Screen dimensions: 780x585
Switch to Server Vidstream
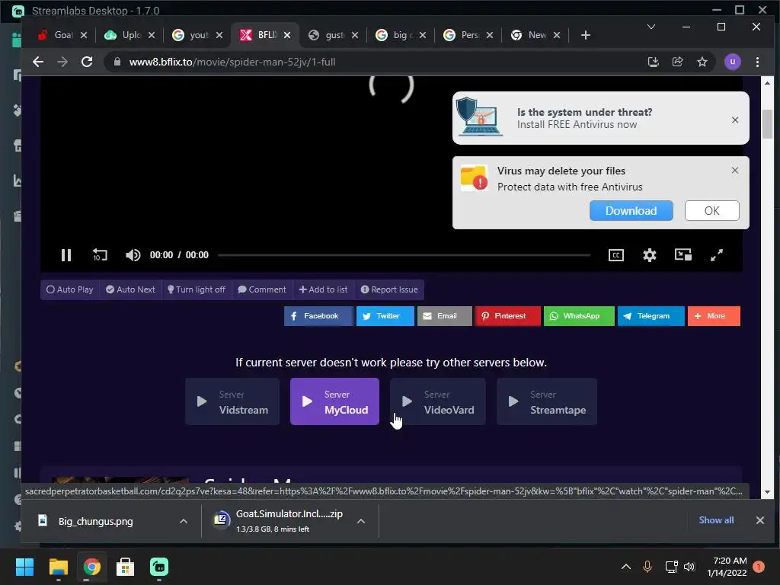232,401
